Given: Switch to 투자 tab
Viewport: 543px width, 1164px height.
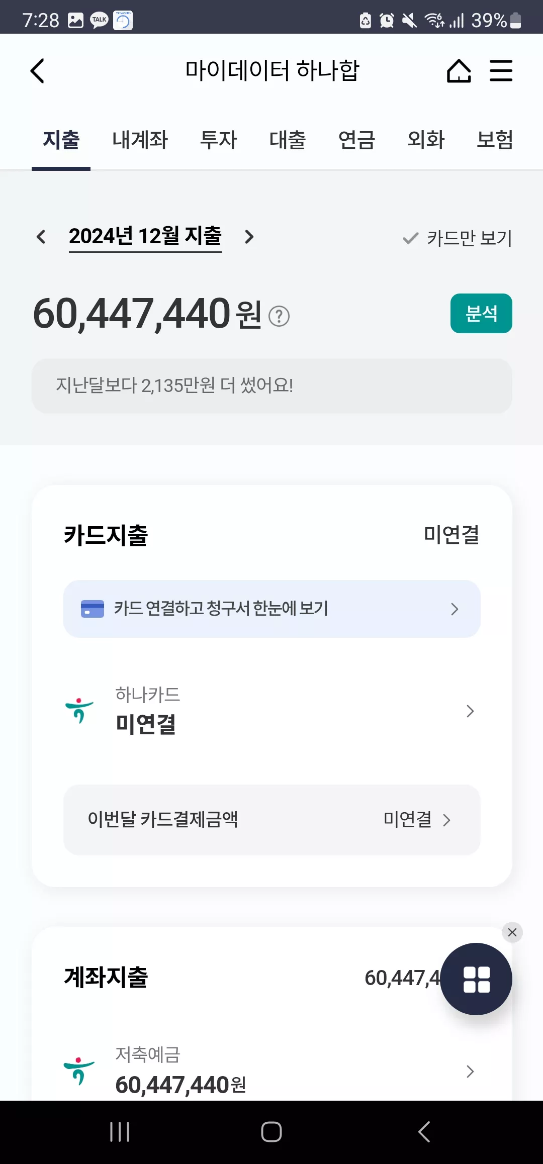Looking at the screenshot, I should [218, 140].
